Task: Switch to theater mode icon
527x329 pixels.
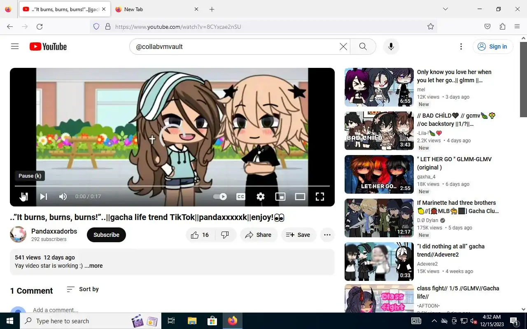Action: click(300, 197)
